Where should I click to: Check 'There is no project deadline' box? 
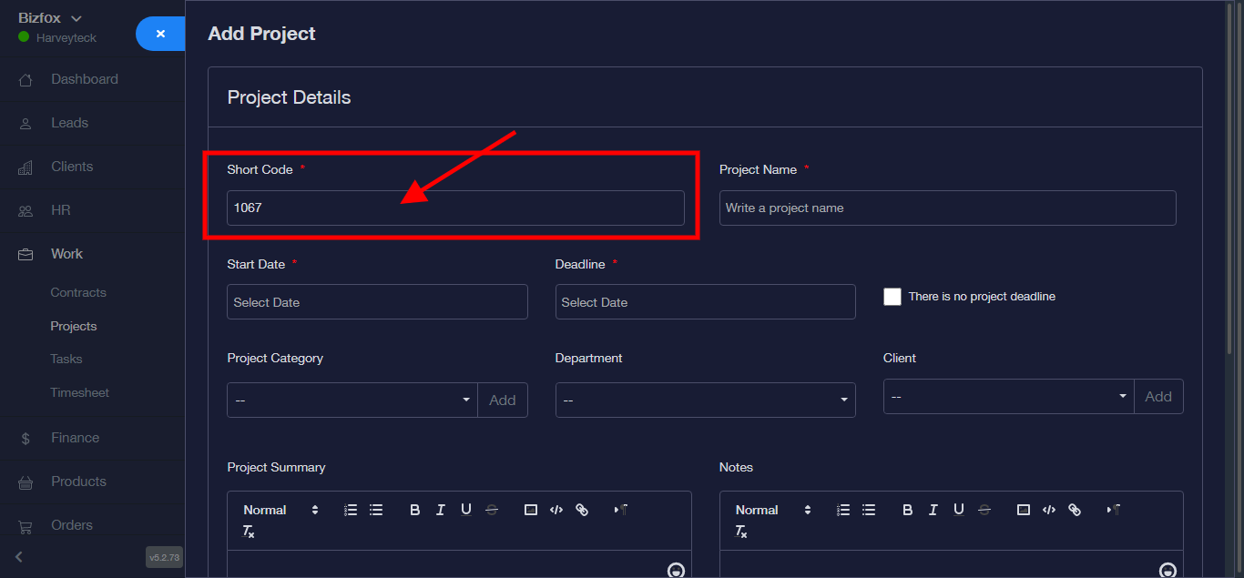(x=892, y=297)
